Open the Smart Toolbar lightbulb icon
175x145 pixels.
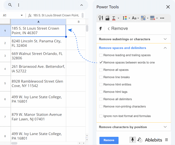click(x=101, y=18)
